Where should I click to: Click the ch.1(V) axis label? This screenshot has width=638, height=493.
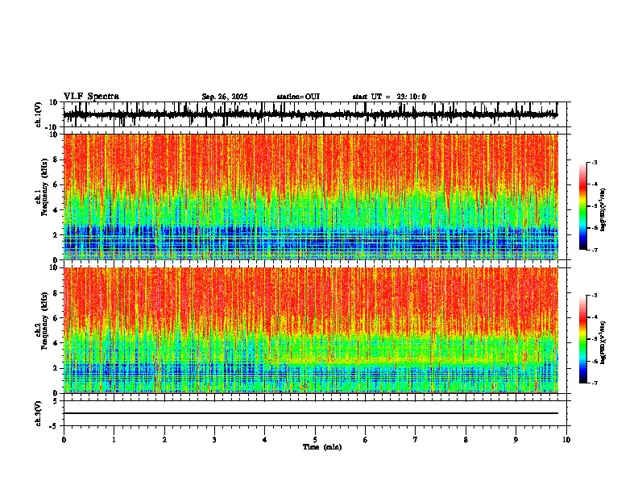click(39, 114)
